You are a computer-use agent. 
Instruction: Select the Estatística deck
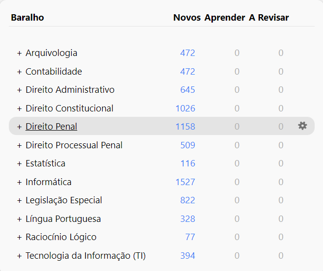pos(45,163)
